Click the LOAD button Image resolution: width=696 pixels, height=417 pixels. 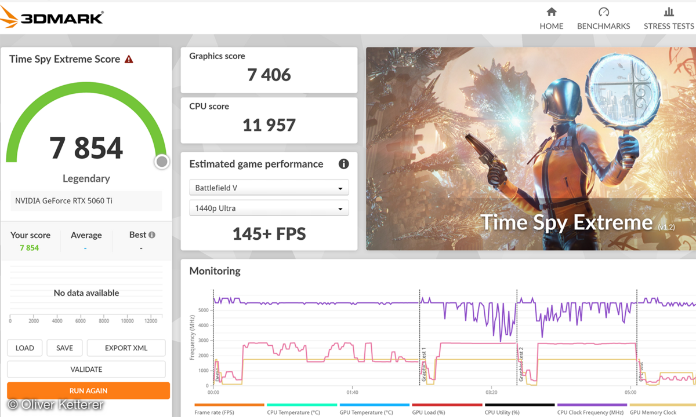(25, 348)
